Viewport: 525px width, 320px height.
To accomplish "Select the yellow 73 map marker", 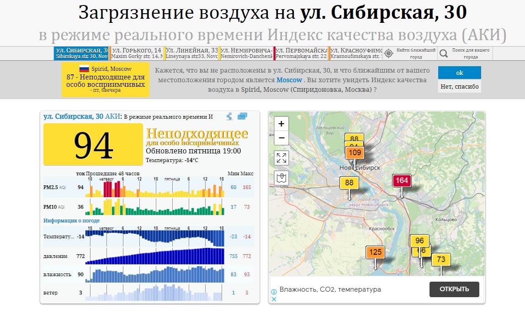I will tap(441, 259).
